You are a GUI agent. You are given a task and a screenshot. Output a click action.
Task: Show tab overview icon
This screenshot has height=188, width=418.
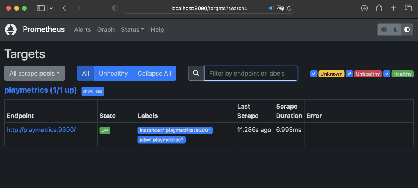tap(409, 8)
